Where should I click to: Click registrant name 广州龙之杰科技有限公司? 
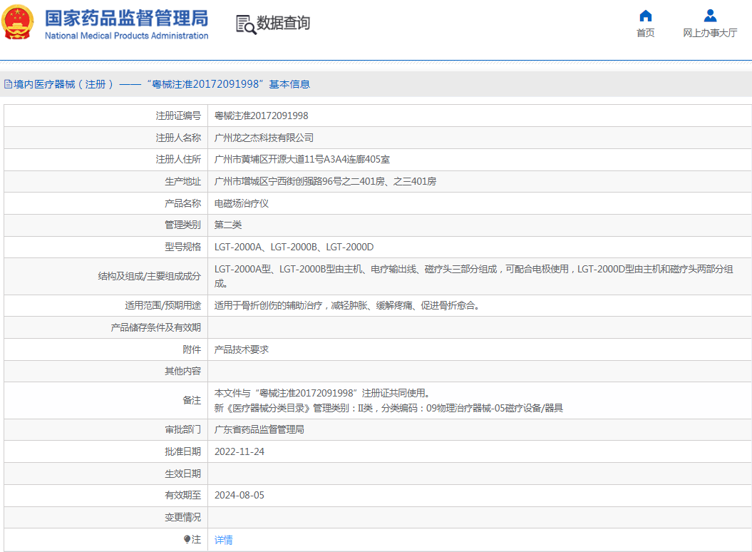tap(264, 138)
